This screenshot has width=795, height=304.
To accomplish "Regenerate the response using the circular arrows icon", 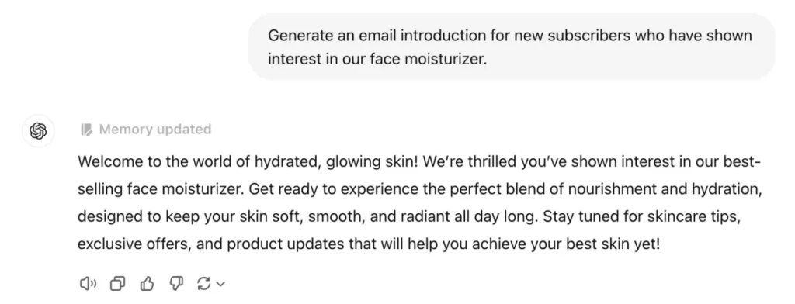I will click(204, 284).
